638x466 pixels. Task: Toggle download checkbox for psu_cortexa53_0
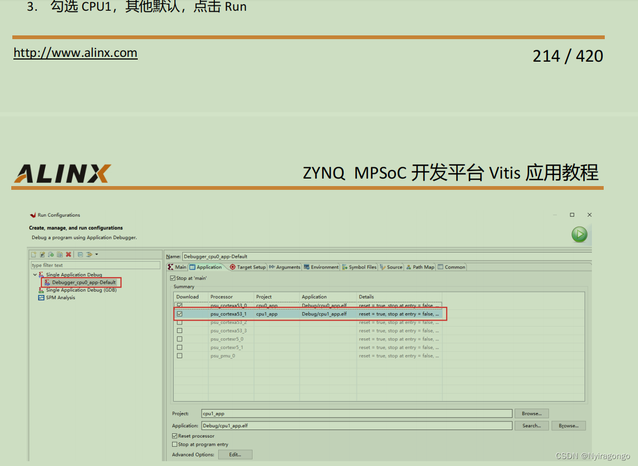click(x=180, y=305)
